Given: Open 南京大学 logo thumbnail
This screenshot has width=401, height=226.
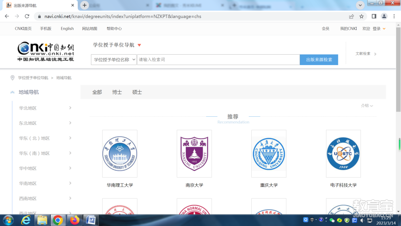Looking at the screenshot, I should click(x=194, y=154).
